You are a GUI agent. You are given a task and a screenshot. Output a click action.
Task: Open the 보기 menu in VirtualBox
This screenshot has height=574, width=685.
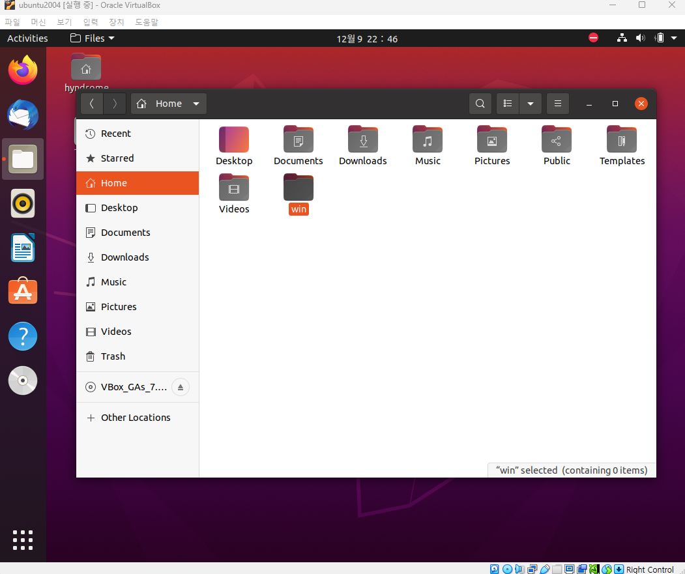(x=65, y=22)
